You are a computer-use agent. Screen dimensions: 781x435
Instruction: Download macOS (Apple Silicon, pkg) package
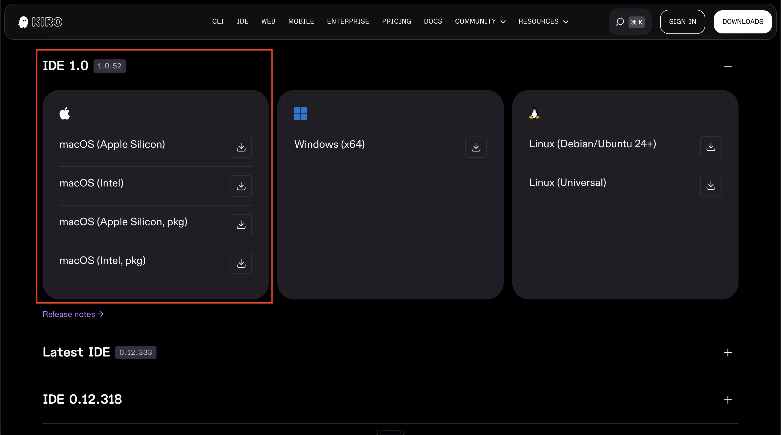click(x=241, y=225)
